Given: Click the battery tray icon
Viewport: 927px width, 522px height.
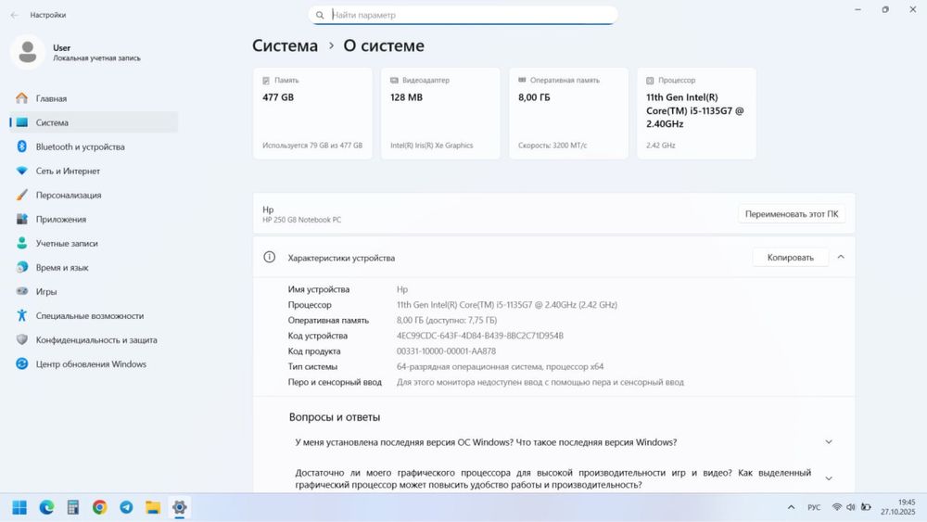Looking at the screenshot, I should pos(866,507).
